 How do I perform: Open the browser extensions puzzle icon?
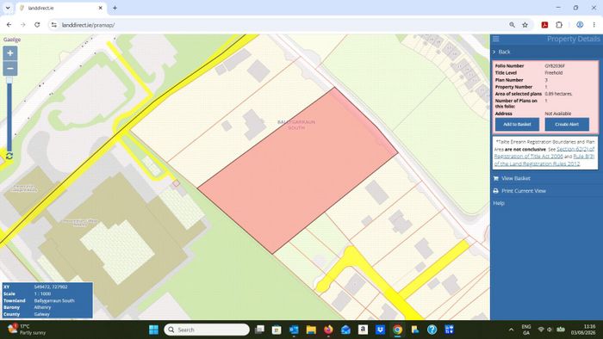coord(559,25)
